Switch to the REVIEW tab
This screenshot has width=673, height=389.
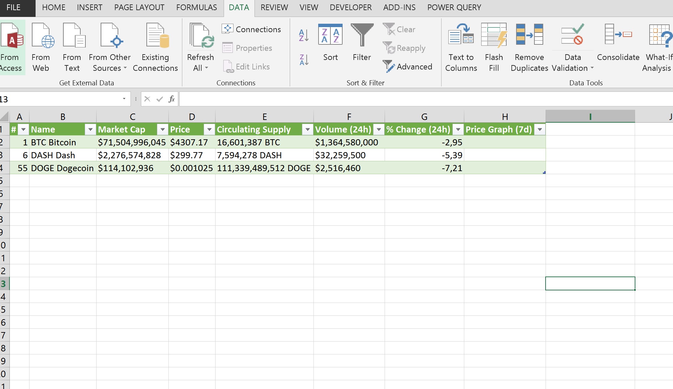274,7
